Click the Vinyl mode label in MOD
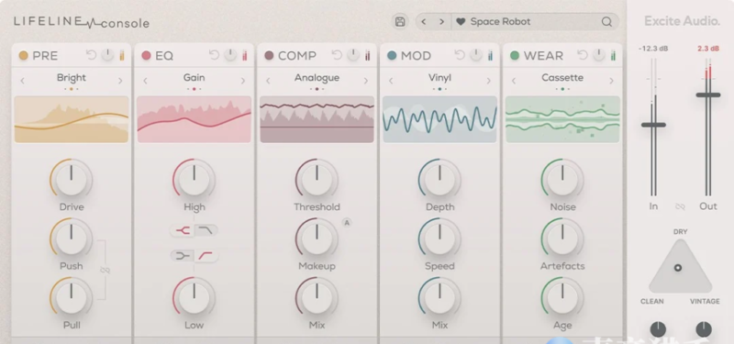This screenshot has height=344, width=734. (x=439, y=78)
